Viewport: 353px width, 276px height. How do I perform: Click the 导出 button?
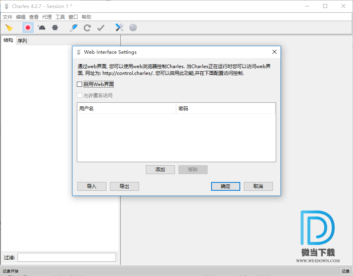[124, 186]
